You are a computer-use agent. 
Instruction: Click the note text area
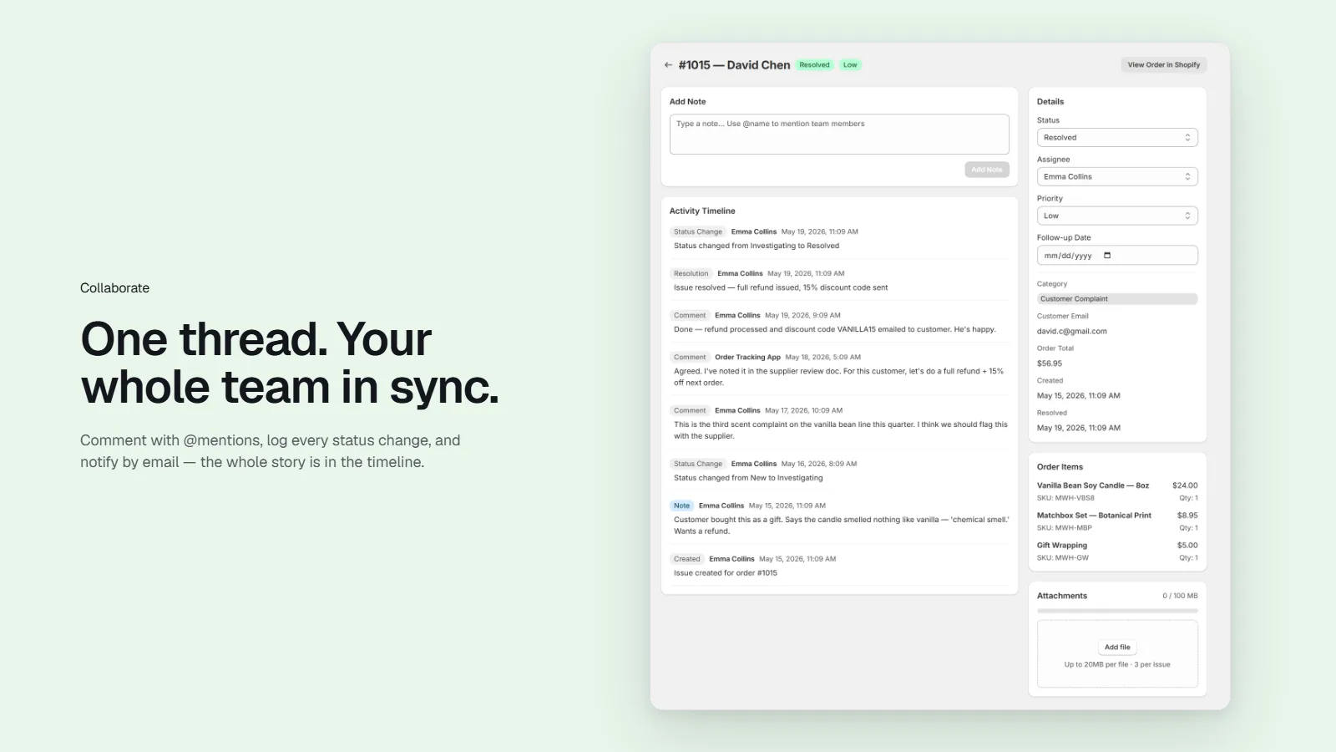click(x=839, y=135)
